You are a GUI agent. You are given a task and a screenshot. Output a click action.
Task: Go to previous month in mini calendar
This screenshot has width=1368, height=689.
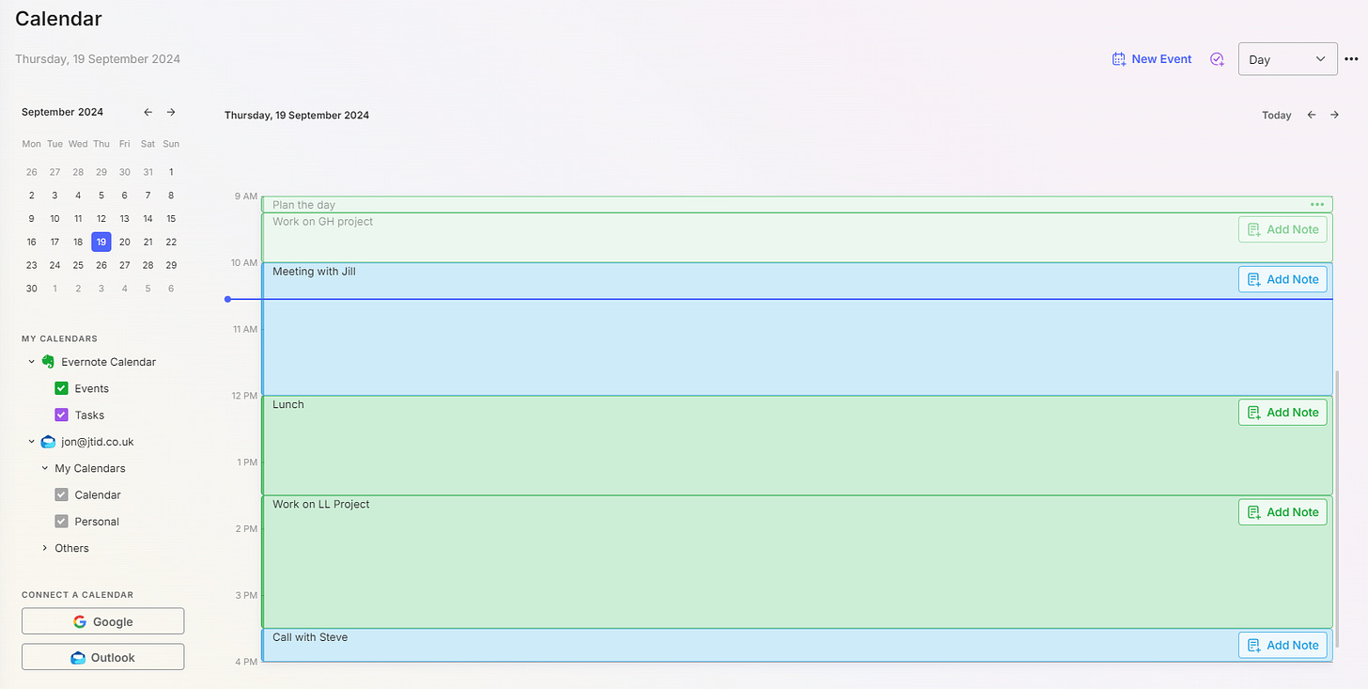tap(148, 112)
